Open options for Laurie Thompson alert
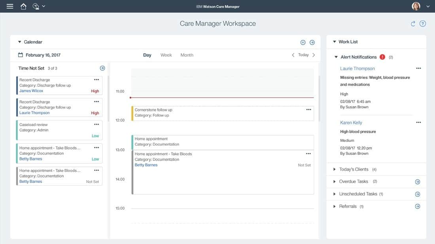Screen dimensions: 435x244 click(418, 68)
